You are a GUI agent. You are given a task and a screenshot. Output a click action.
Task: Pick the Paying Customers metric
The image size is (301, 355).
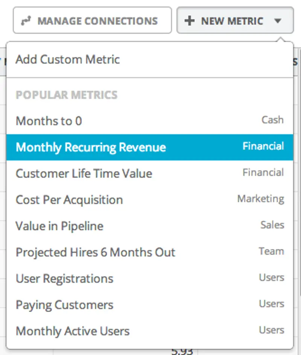[64, 305]
